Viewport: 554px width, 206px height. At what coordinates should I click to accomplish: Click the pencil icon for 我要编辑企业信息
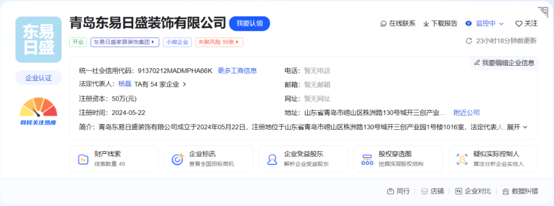[477, 63]
